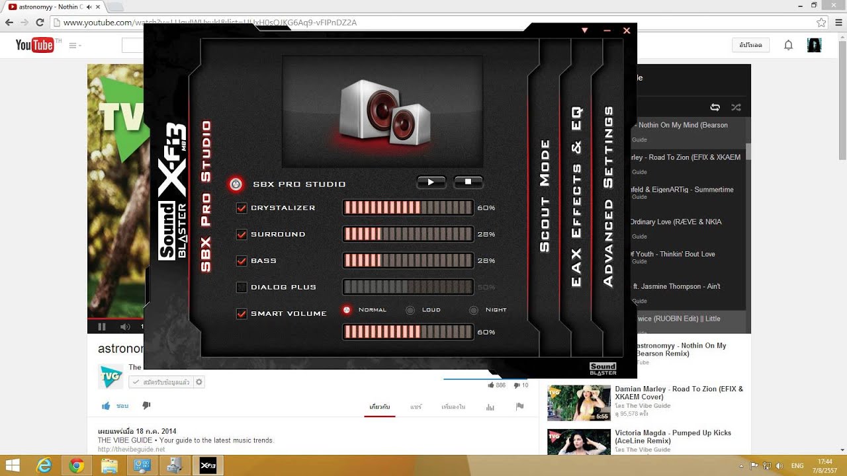Viewport: 847px width, 476px height.
Task: Select the Loud smart volume mode
Action: point(410,310)
